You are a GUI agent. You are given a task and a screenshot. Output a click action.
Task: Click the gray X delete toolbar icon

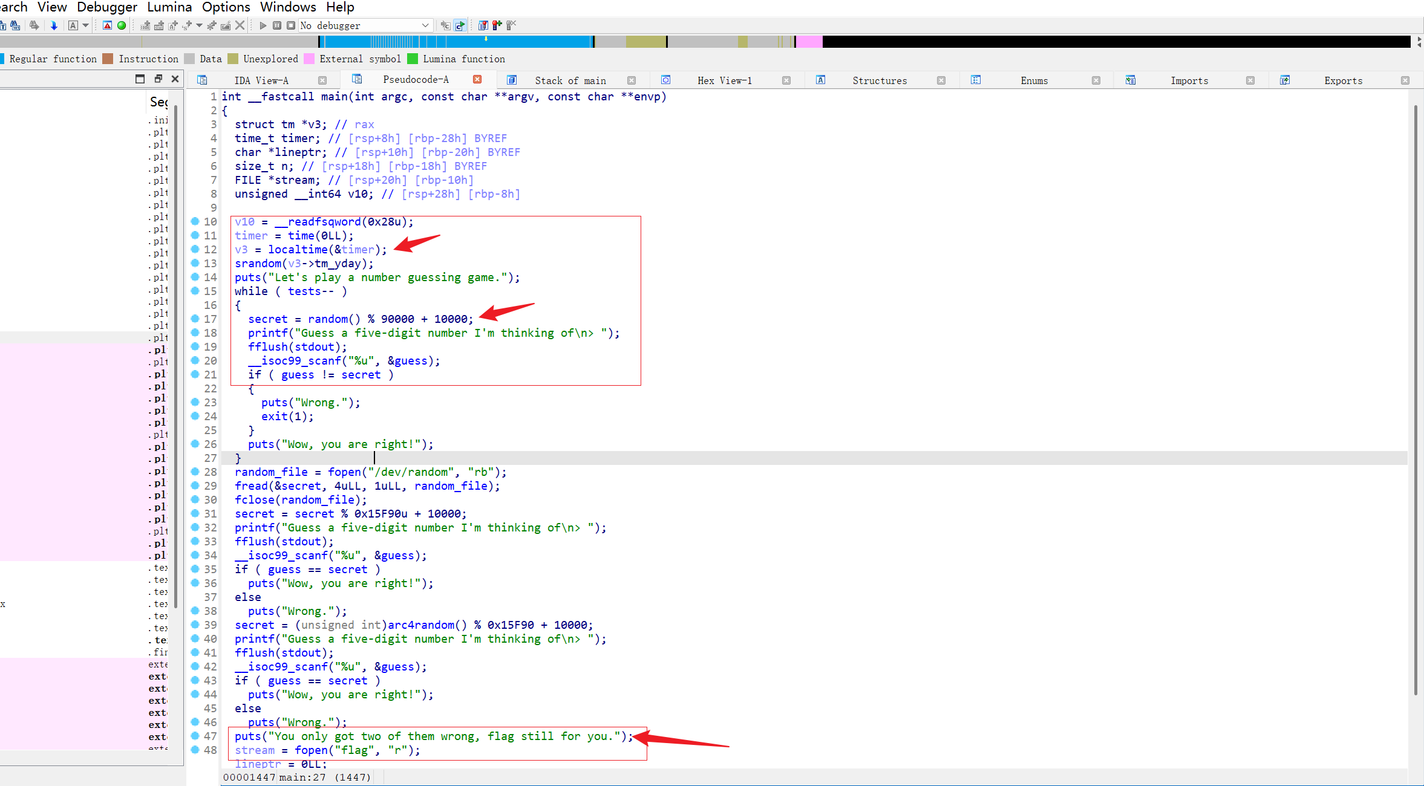tap(240, 25)
